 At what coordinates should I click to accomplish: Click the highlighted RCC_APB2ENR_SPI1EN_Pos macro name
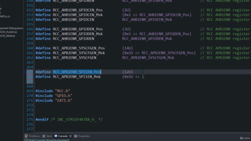point(77,72)
